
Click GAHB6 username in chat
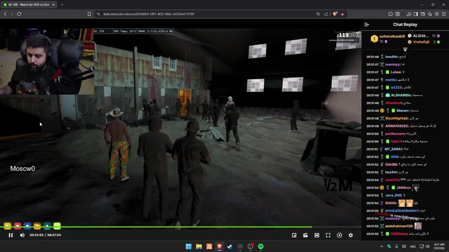pos(391,164)
